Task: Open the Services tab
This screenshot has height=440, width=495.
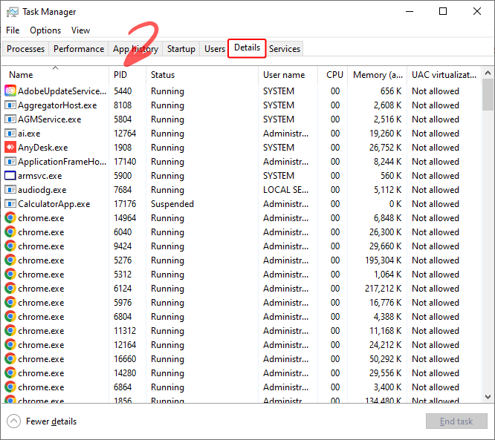Action: (285, 49)
